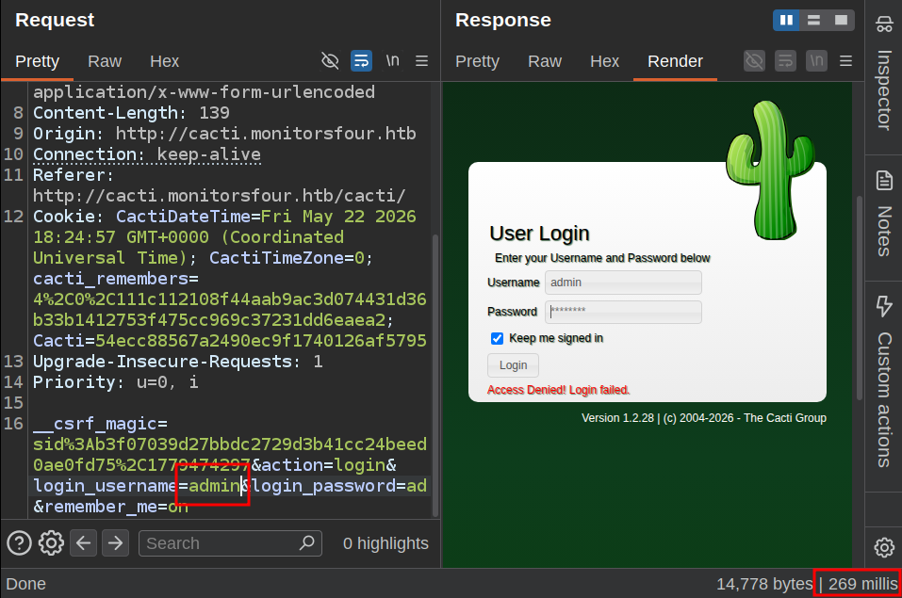This screenshot has width=902, height=598.
Task: Switch Request view to Raw tab
Action: 105,61
